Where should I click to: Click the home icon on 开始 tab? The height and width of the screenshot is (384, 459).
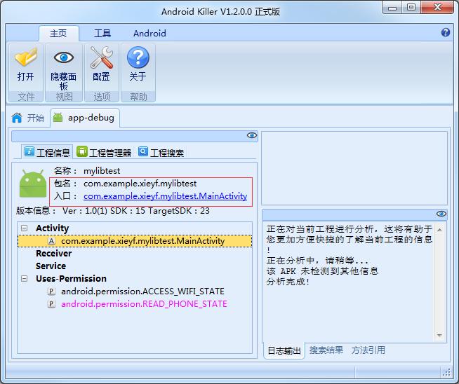point(17,118)
